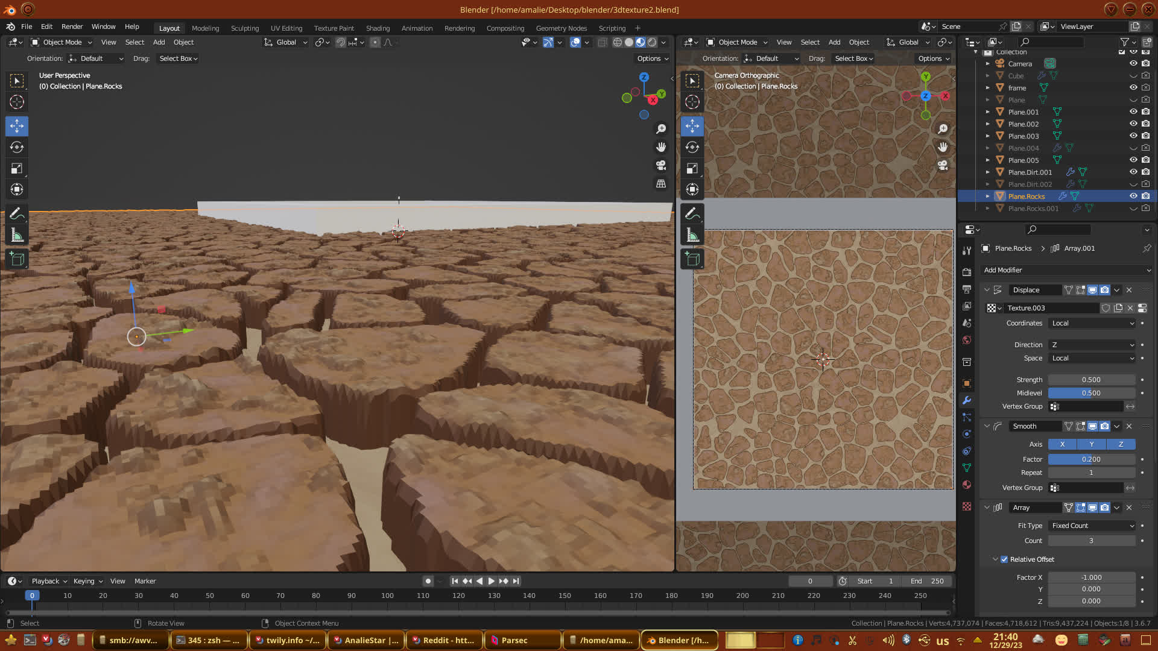Hide Plane.Rocks in viewport with eye icon
This screenshot has height=651, width=1158.
click(x=1133, y=196)
